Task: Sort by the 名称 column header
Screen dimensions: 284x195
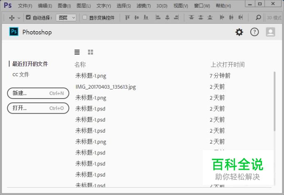Action: coord(80,64)
